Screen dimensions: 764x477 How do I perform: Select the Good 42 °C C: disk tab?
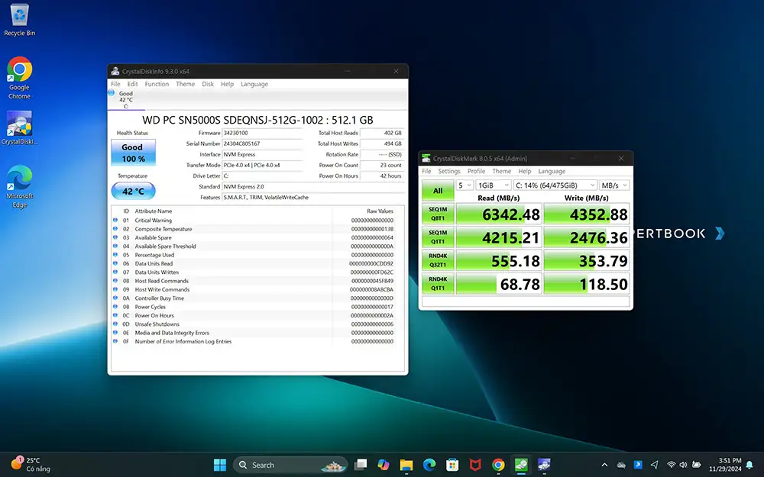pyautogui.click(x=126, y=100)
